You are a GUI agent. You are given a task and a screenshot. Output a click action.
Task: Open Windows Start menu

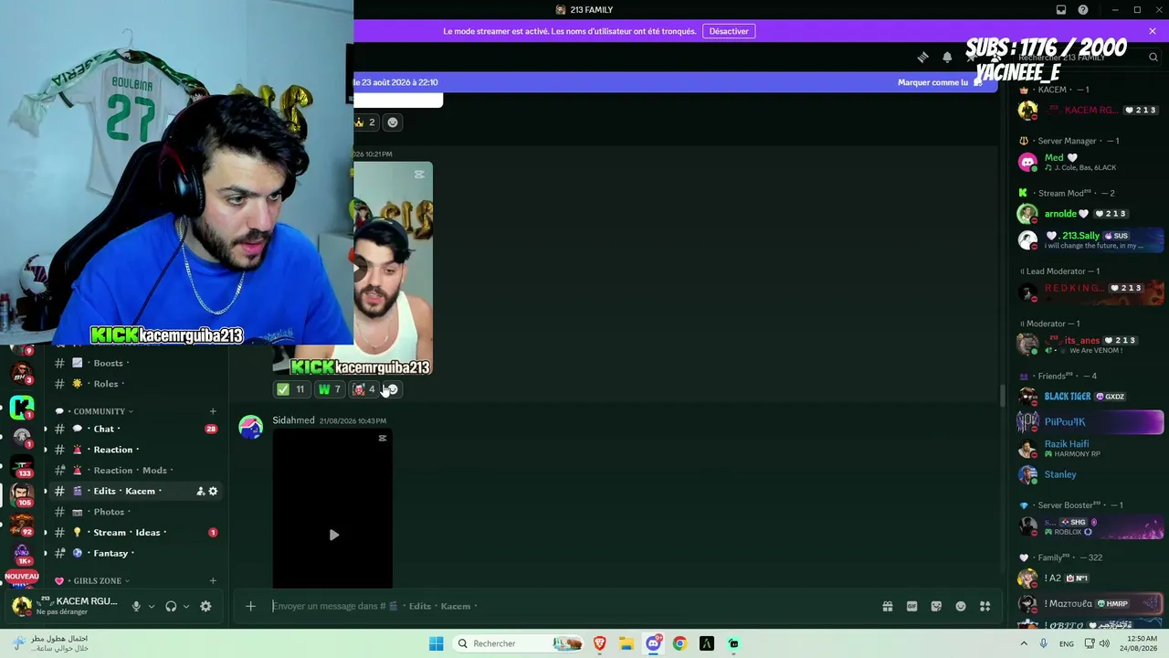coord(437,643)
